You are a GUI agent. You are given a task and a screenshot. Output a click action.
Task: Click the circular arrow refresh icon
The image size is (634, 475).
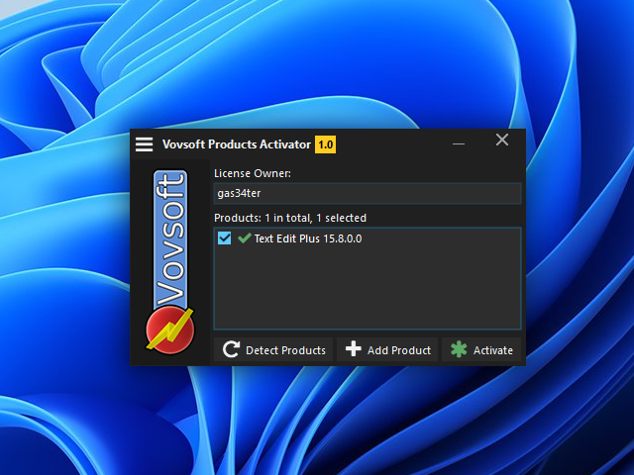pos(231,350)
